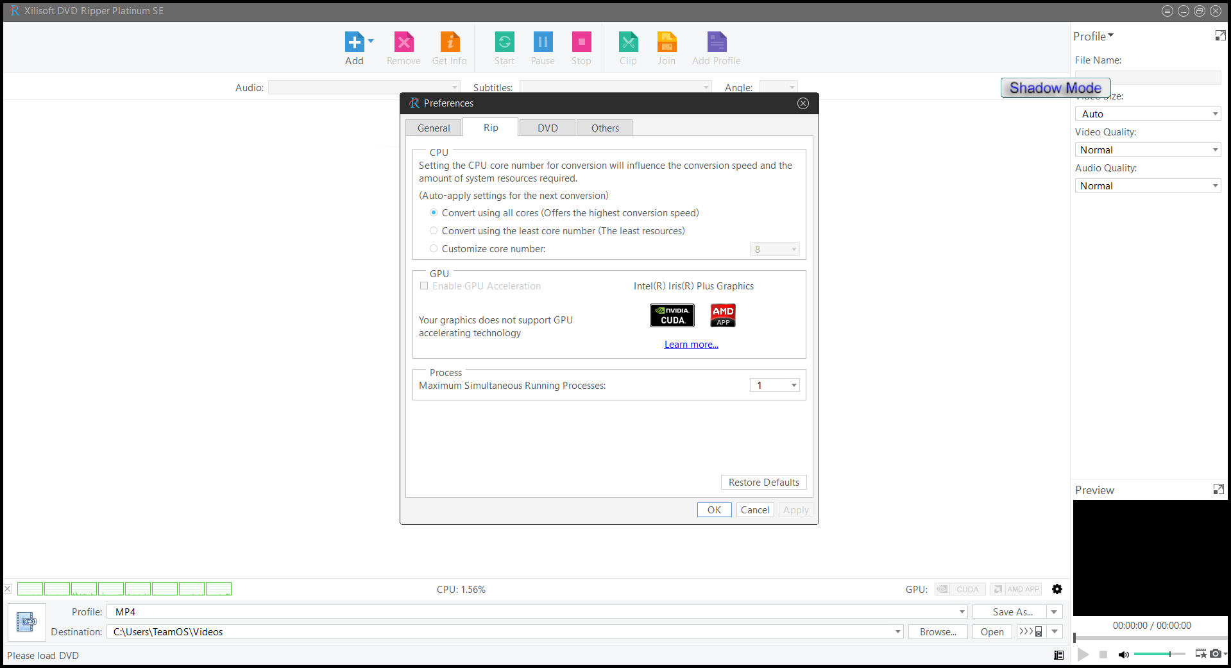Expand the Preview panel with popout icon

tap(1219, 490)
